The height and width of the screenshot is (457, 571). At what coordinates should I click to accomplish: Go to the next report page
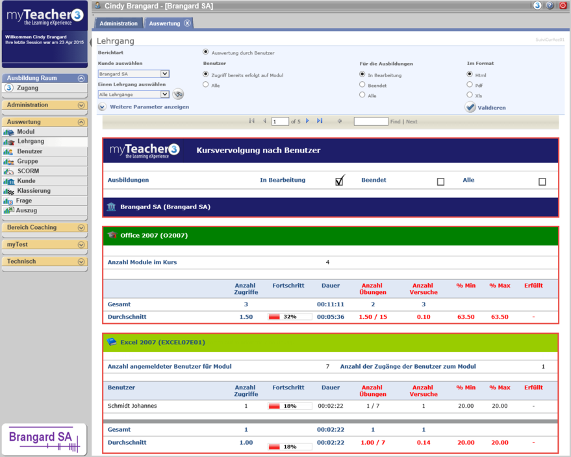pos(307,121)
